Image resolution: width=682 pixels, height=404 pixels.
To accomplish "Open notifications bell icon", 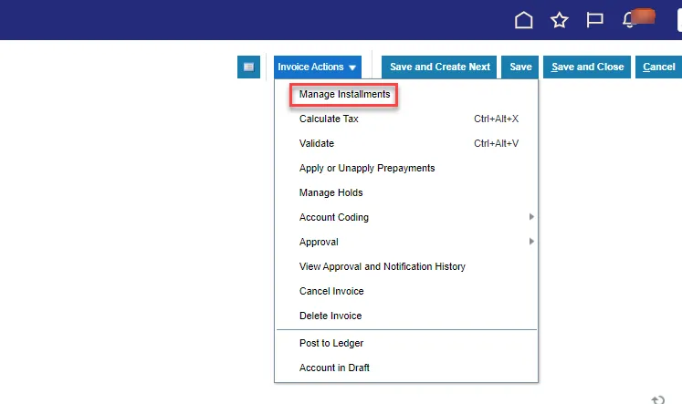I will click(x=629, y=20).
